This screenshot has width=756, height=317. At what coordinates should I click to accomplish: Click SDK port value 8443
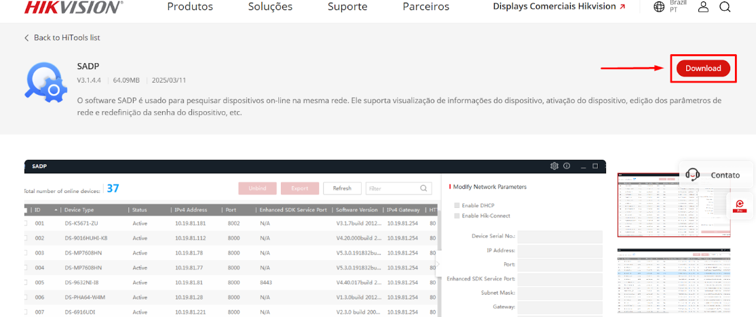[266, 282]
